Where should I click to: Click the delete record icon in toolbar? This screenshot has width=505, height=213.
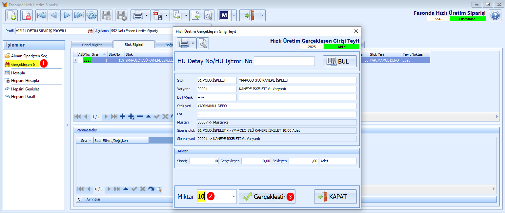click(27, 15)
